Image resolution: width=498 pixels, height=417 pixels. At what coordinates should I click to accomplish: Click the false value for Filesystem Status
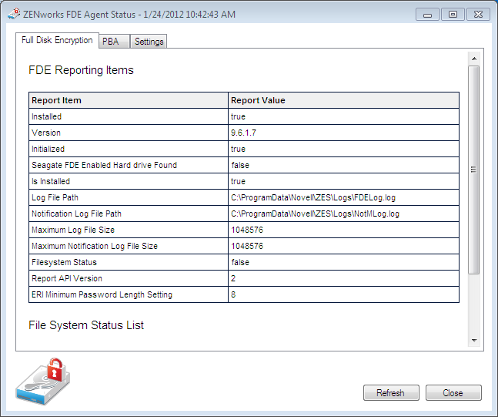tap(240, 262)
